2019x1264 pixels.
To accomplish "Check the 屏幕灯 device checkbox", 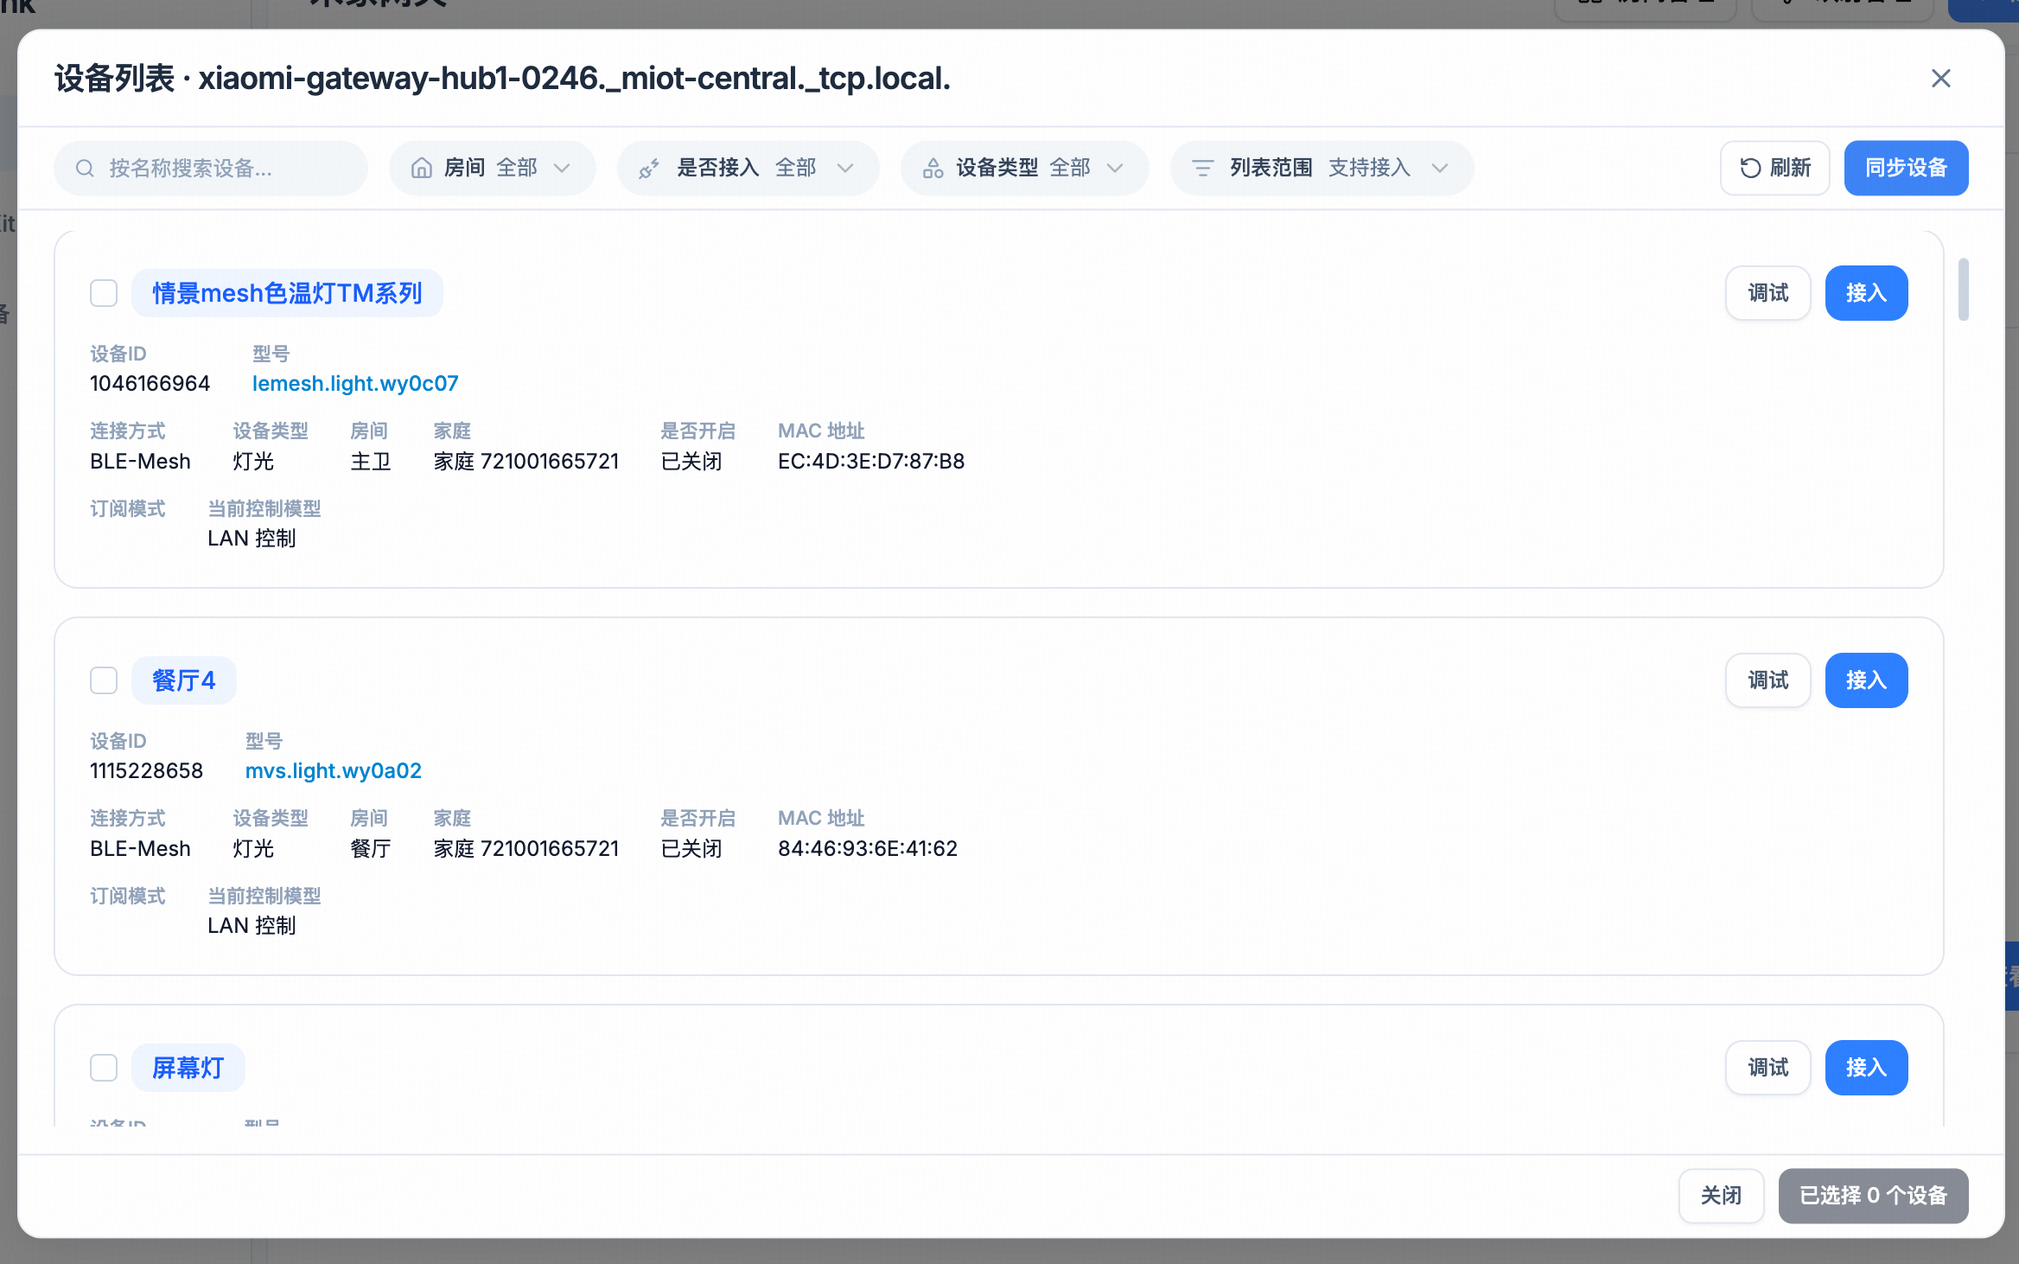I will coord(104,1068).
